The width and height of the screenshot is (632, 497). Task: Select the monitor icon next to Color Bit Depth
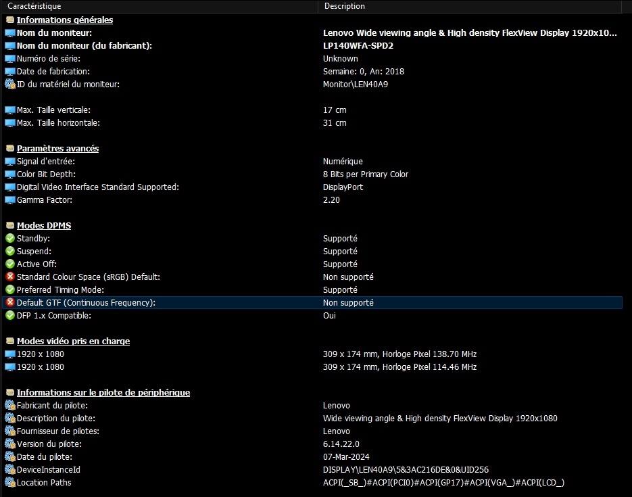[10, 174]
